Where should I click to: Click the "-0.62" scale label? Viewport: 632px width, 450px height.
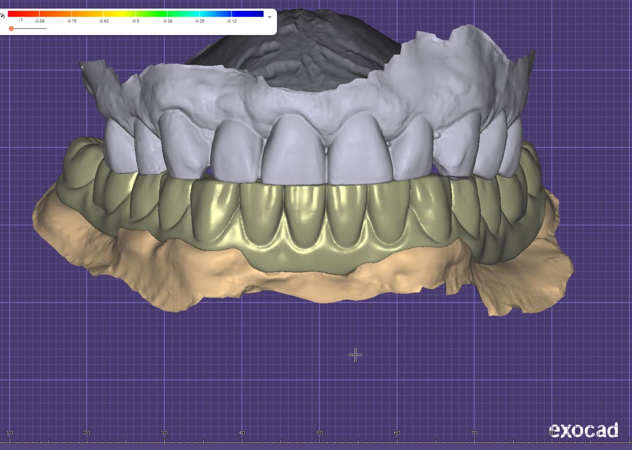click(103, 21)
